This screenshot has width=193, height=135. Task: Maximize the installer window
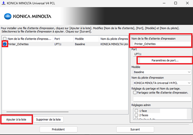[x=175, y=3]
